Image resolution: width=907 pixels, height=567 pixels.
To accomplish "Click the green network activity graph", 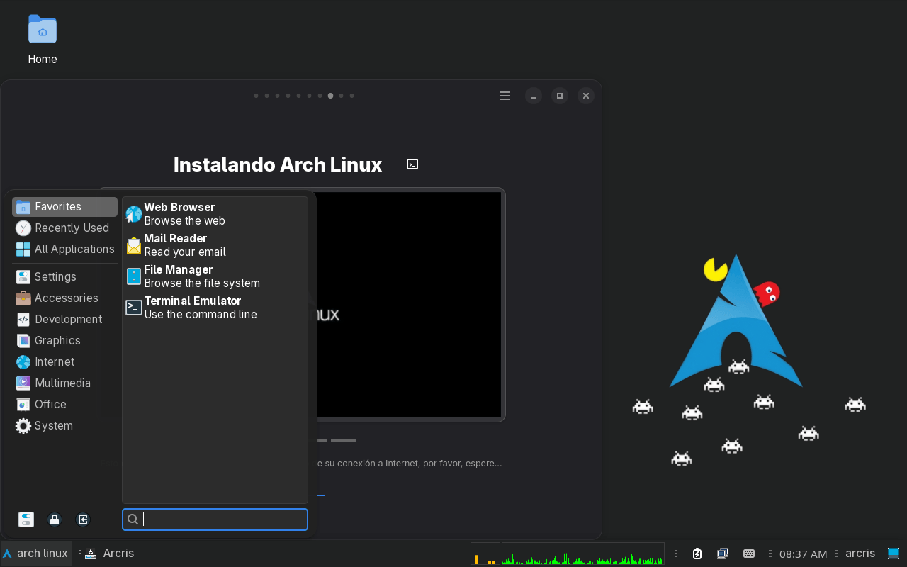I will coord(582,554).
